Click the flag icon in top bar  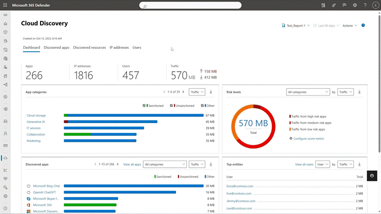tap(344, 5)
